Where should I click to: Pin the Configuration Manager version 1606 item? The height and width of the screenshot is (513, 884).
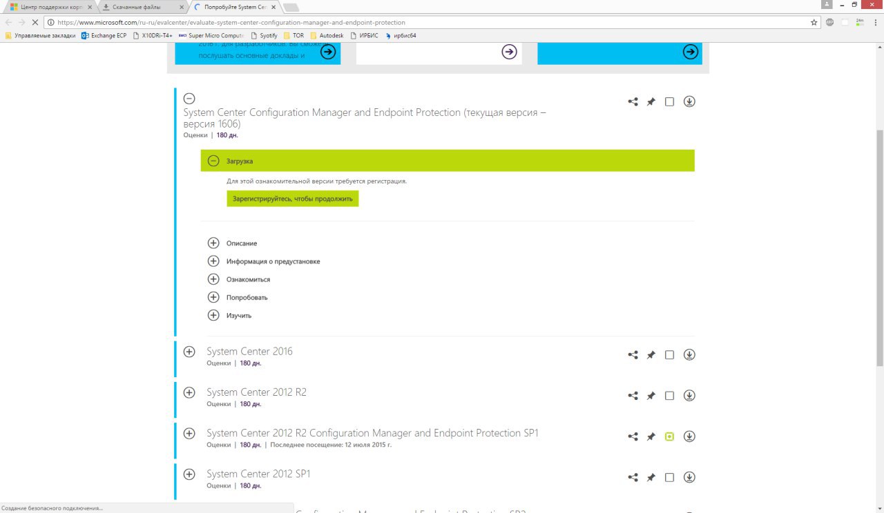point(651,102)
